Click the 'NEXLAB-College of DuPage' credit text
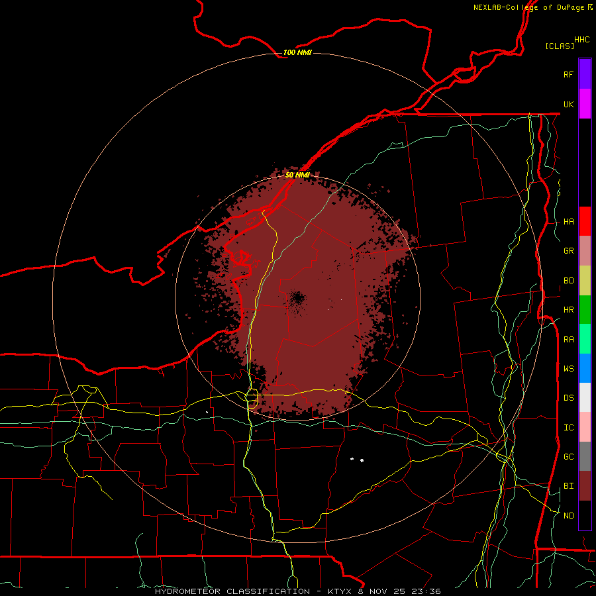 coord(528,7)
